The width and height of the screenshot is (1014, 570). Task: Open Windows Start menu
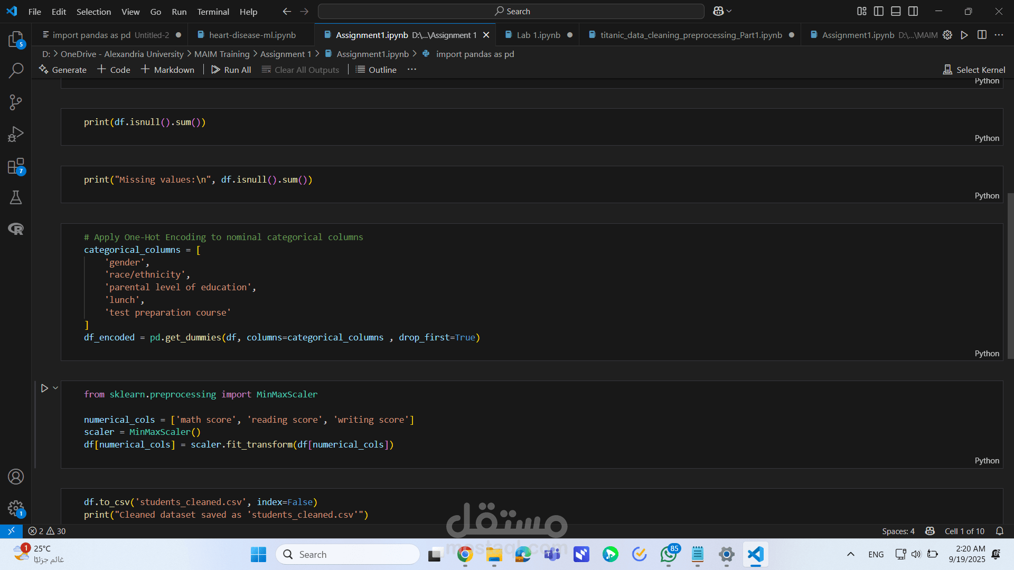[258, 554]
